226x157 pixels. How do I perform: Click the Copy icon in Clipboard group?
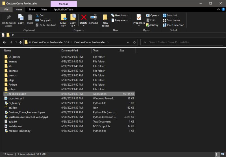click(21, 18)
